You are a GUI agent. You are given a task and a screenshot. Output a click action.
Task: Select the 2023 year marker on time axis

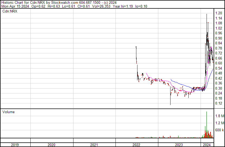pos(179,145)
